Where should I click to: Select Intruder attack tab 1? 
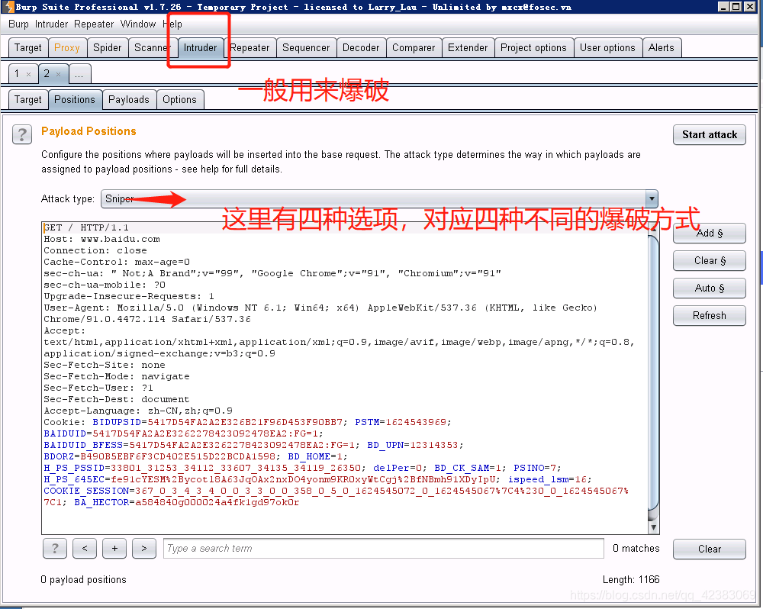point(17,73)
